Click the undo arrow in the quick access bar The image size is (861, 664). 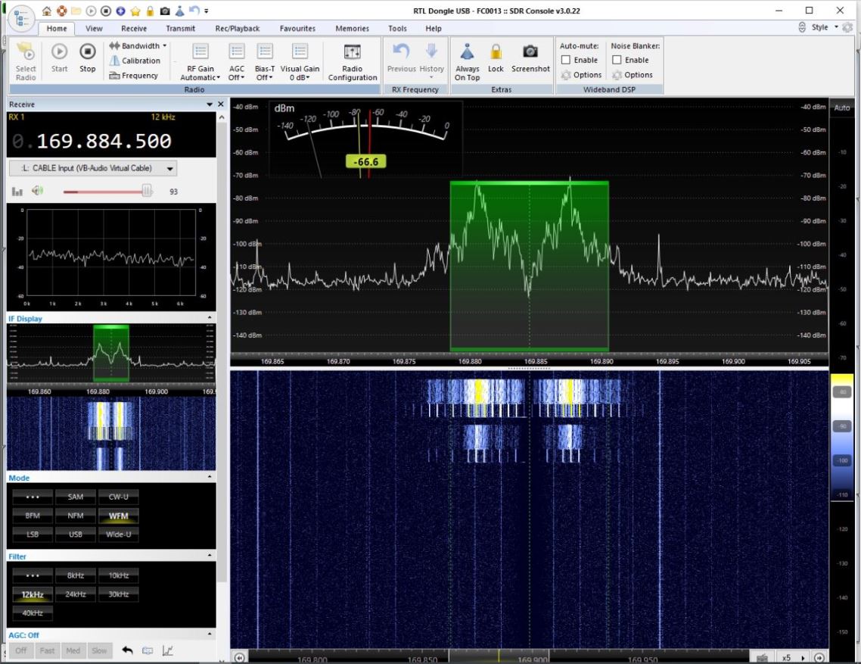click(x=193, y=11)
